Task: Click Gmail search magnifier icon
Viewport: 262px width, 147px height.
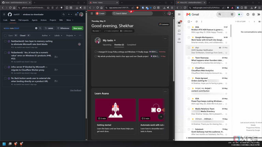Action: [220, 15]
